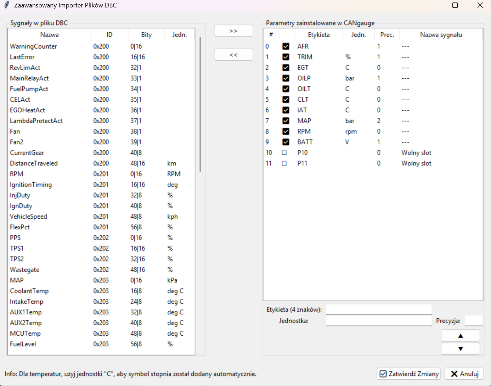The image size is (491, 386).
Task: Select the EGOHeatAct signal
Action: (x=101, y=110)
